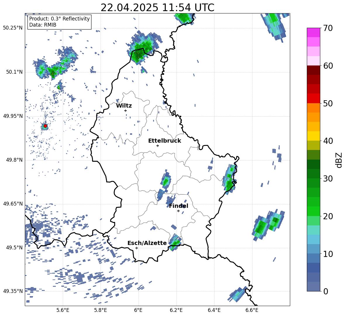The image size is (346, 316).
Task: Click the 10 label on colorbar
Action: tap(328, 254)
